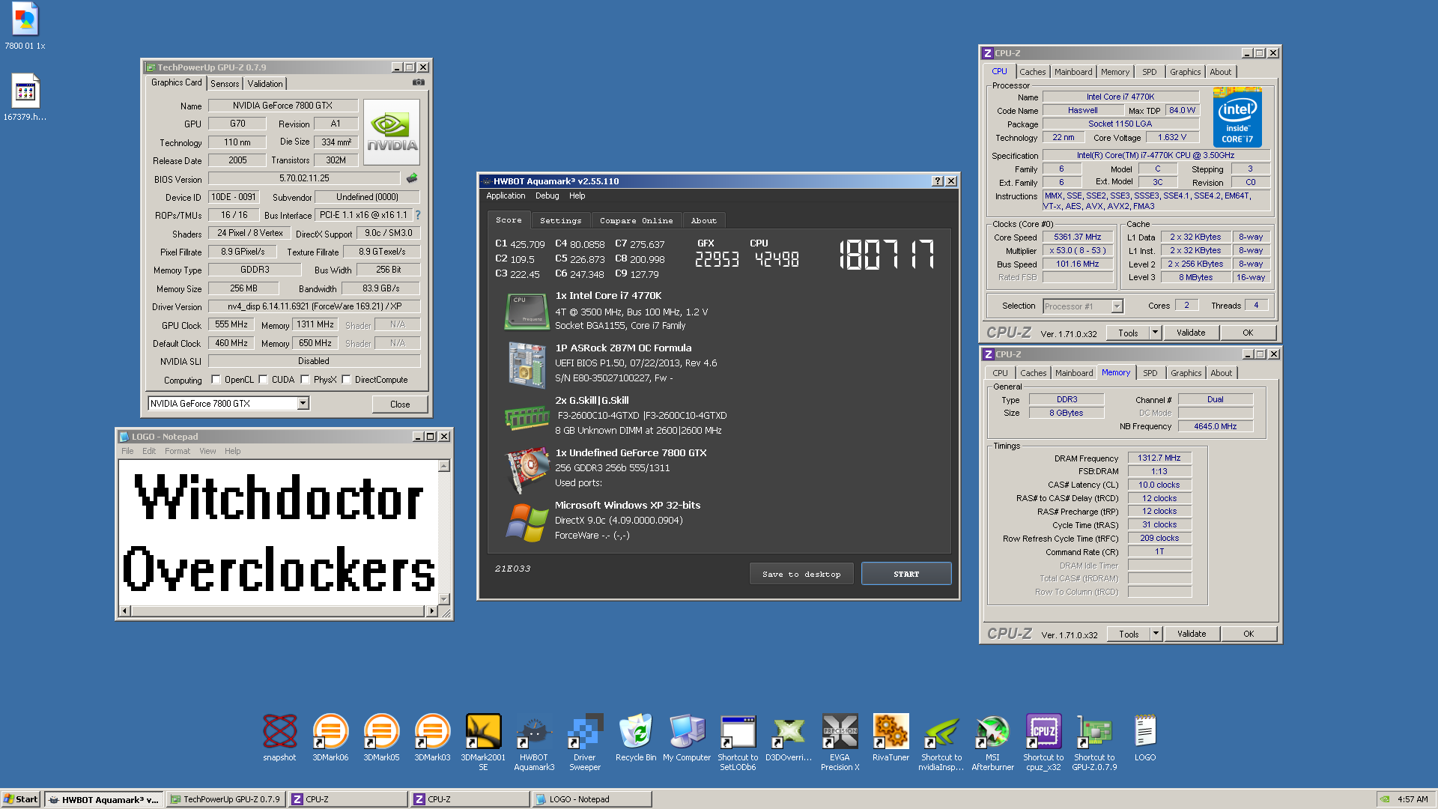This screenshot has height=809, width=1438.
Task: Click the Bus Interface question mark icon
Action: (418, 215)
